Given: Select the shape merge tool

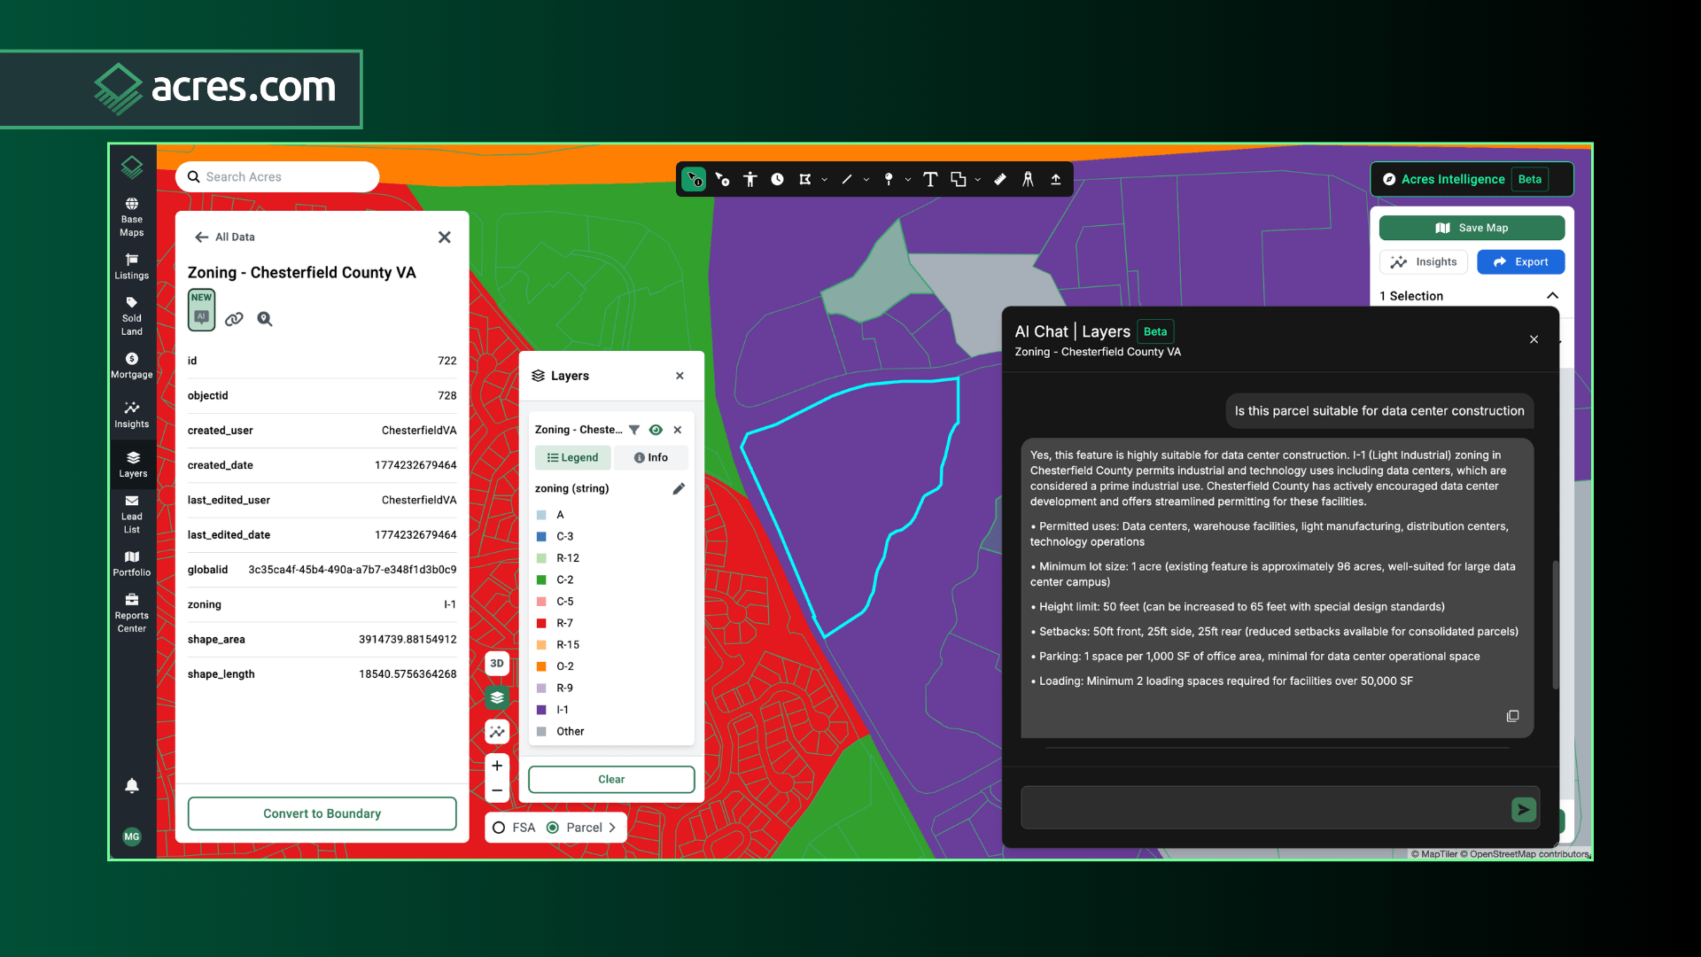Looking at the screenshot, I should [959, 179].
